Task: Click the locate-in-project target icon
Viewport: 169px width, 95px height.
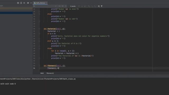Action: click(x=18, y=3)
